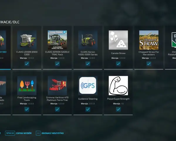Click the CLAAS XERION SADDLE TRAC Pack image
This screenshot has width=176, height=141.
57,40
